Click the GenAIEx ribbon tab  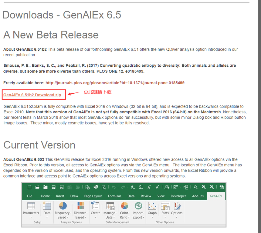coord(216,196)
